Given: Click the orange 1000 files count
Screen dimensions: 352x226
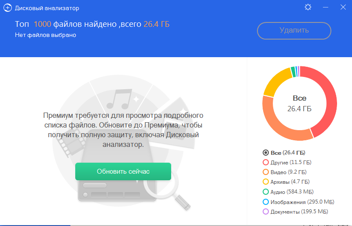Looking at the screenshot, I should (42, 24).
